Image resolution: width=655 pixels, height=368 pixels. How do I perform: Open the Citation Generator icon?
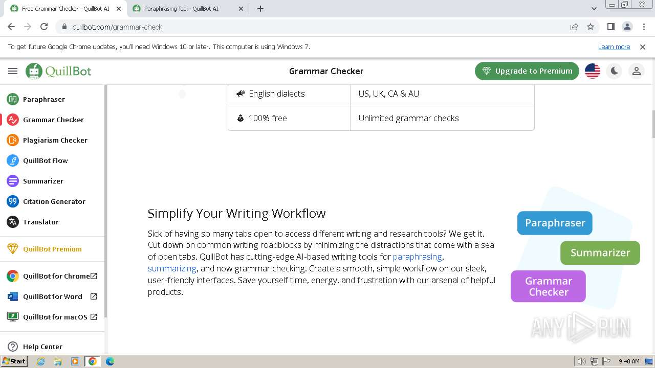click(13, 201)
